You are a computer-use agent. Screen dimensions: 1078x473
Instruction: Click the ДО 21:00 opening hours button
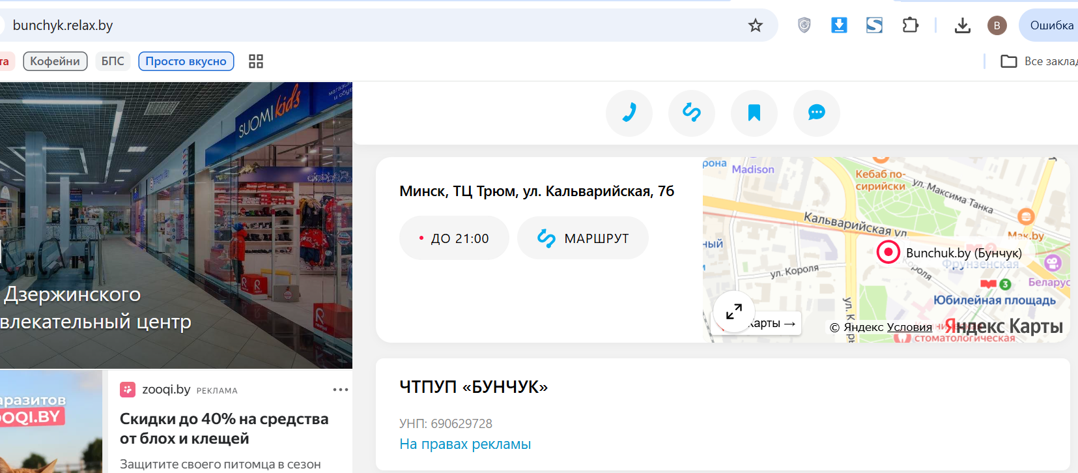point(454,238)
